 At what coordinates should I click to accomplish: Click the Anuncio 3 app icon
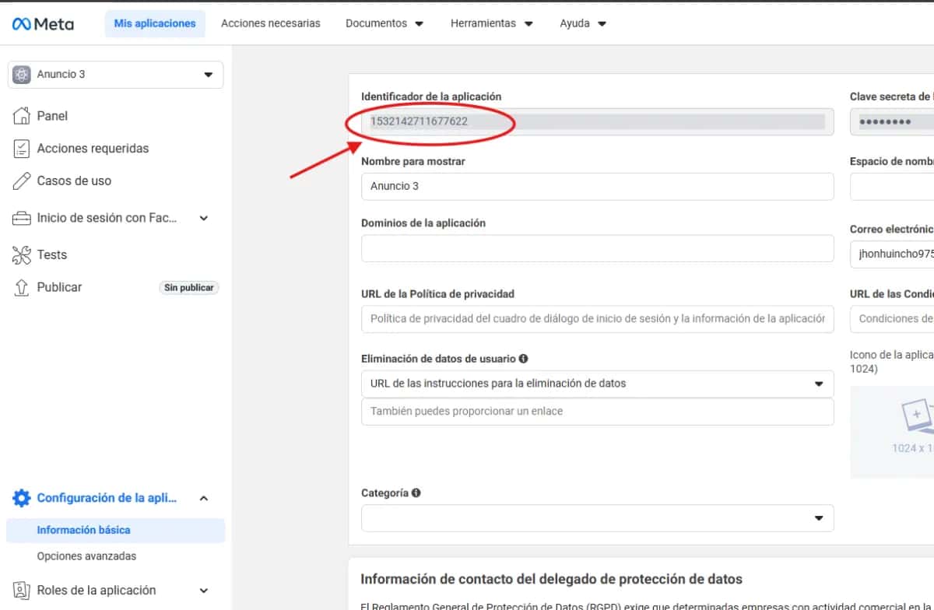pyautogui.click(x=22, y=75)
